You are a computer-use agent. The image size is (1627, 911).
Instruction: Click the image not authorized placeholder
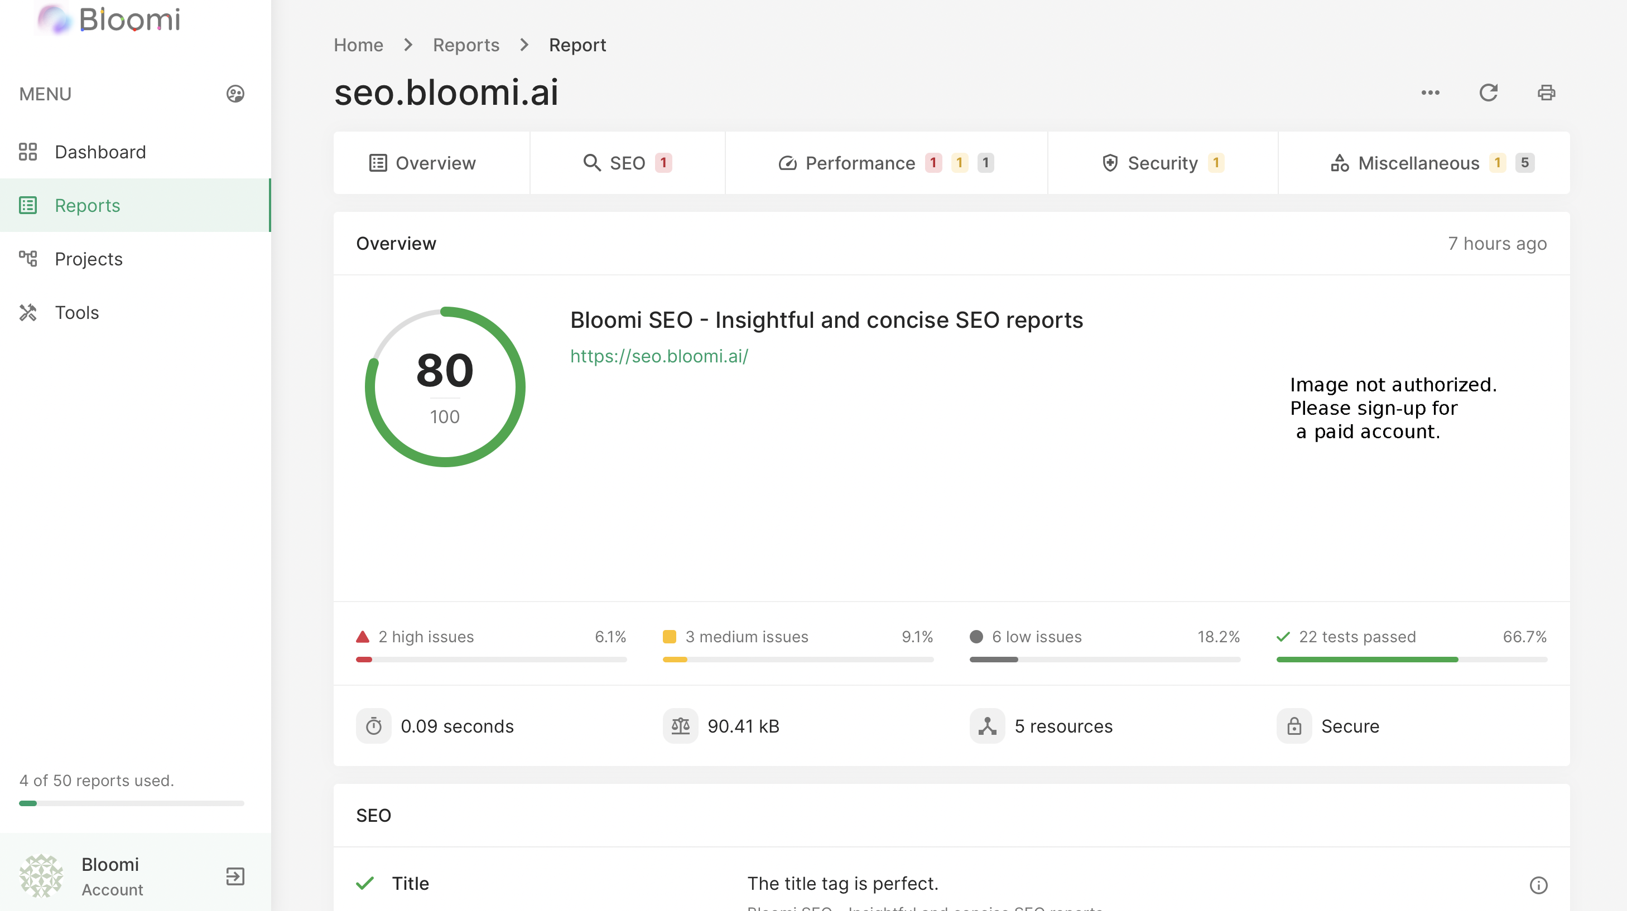click(x=1393, y=408)
